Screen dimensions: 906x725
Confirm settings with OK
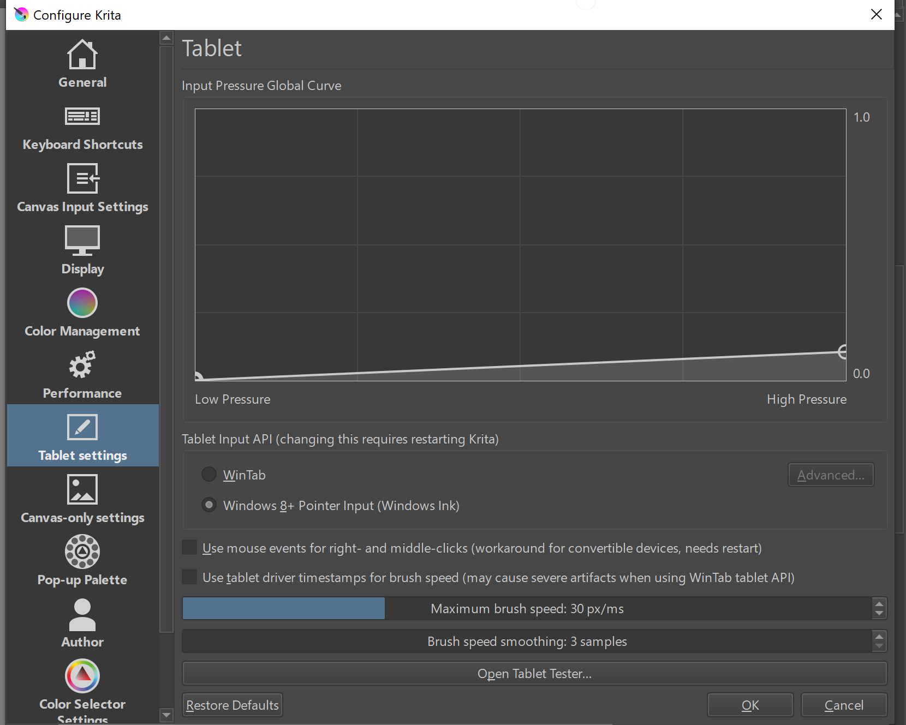750,705
